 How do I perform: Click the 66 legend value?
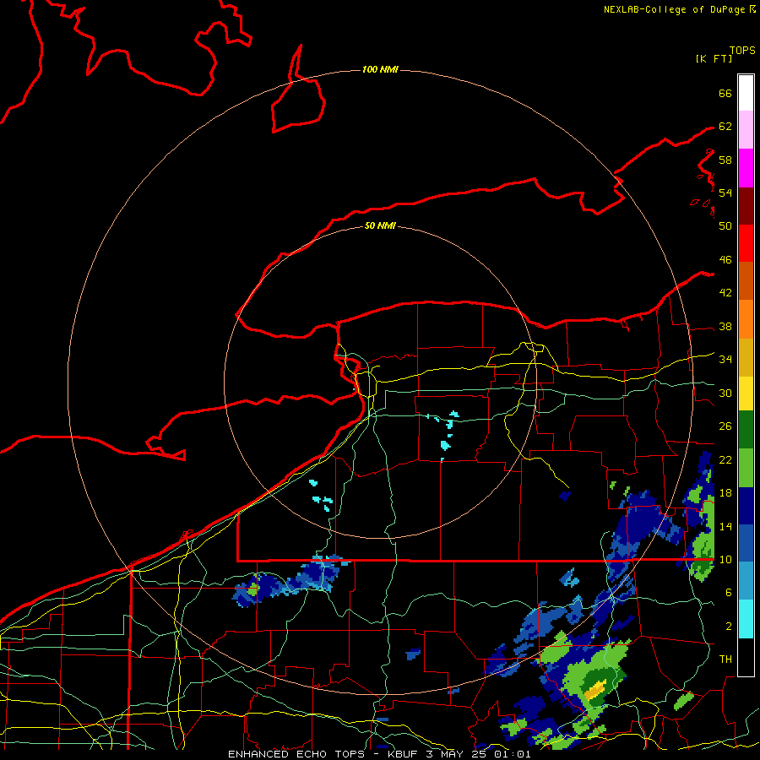725,93
